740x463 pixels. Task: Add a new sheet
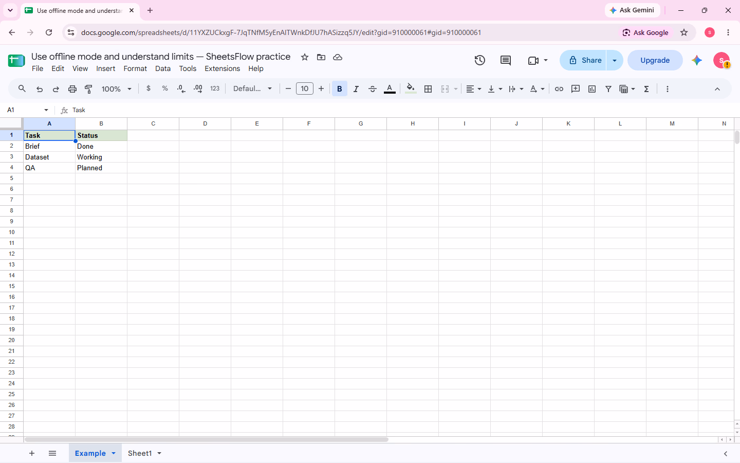point(32,453)
